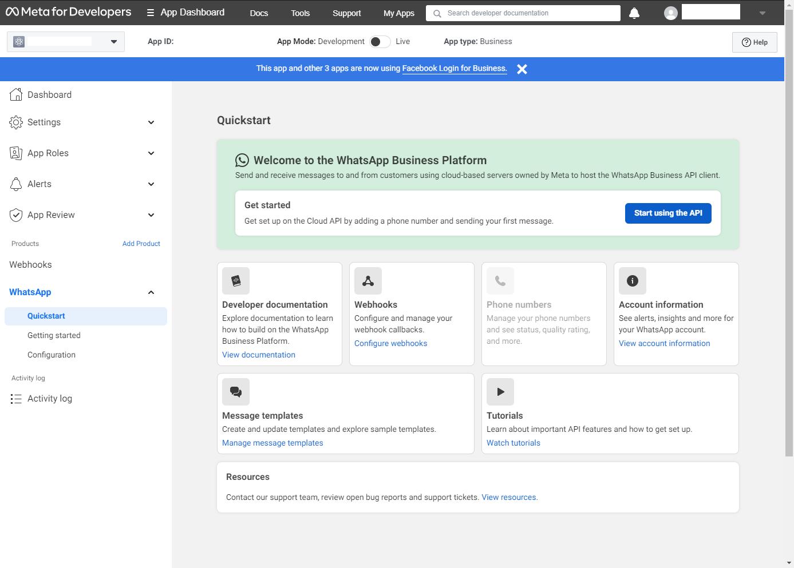Click View resources link

point(509,498)
